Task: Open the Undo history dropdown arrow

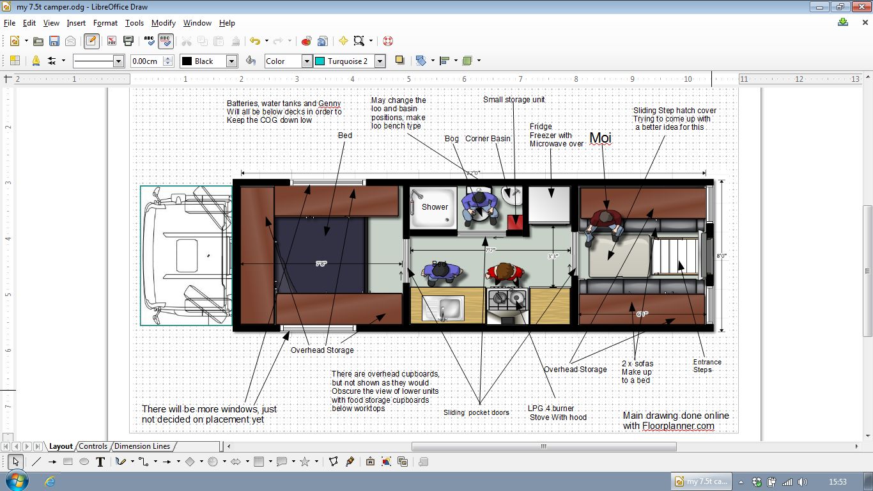Action: tap(267, 41)
